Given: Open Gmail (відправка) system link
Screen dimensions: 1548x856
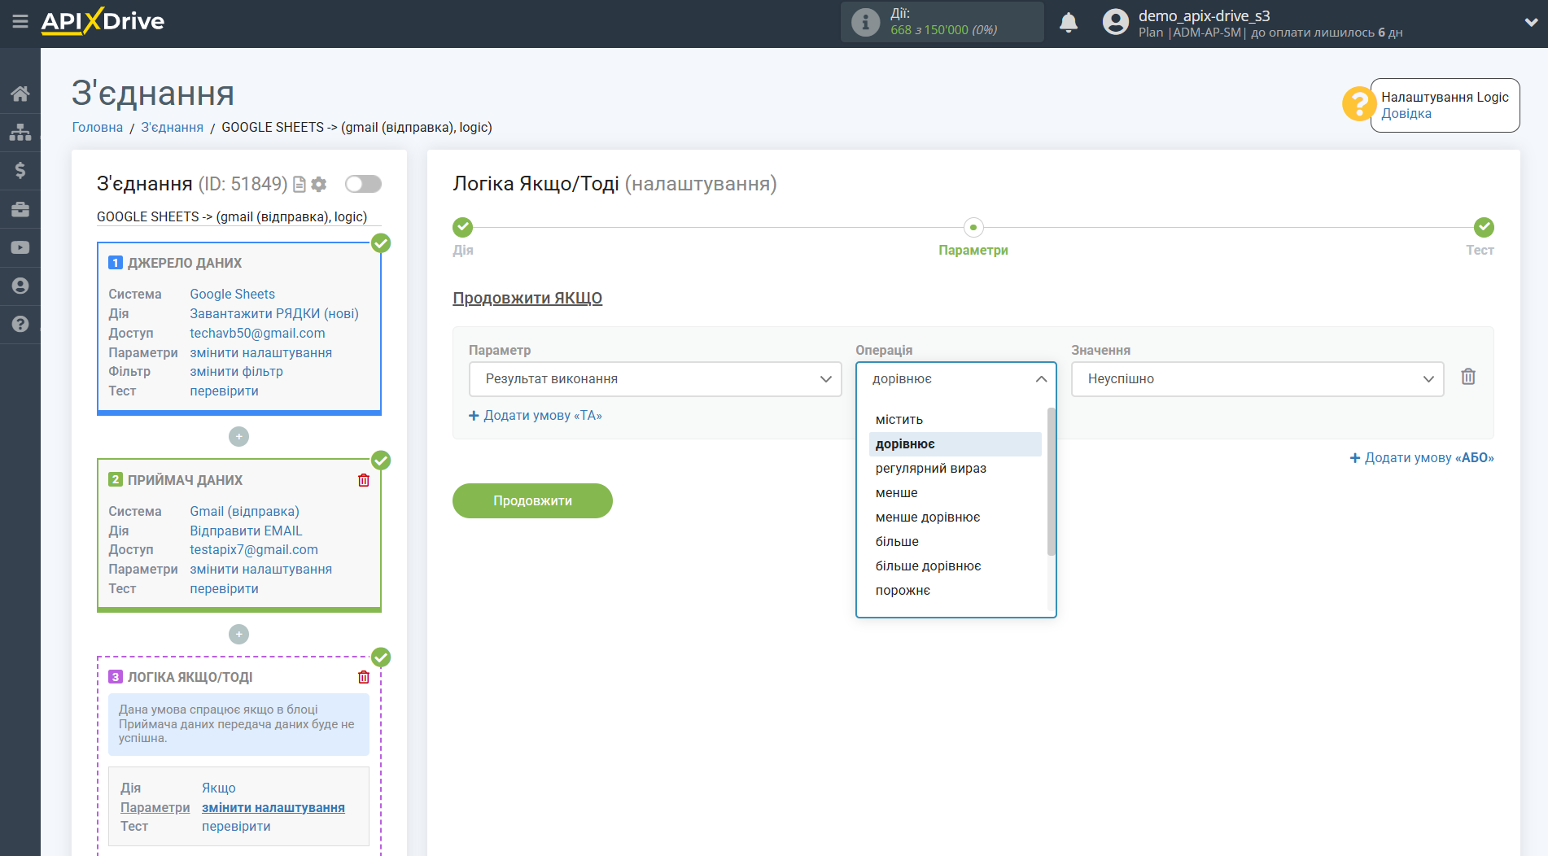Looking at the screenshot, I should coord(244,512).
